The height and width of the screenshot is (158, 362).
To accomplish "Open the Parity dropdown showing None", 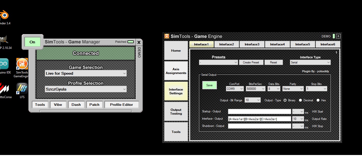I will point(293,89).
